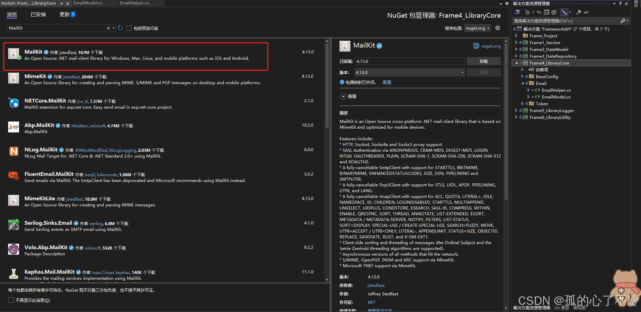Screen dimensions: 641x312
Task: Open Solution Explorer window options dropdown
Action: point(614,3)
